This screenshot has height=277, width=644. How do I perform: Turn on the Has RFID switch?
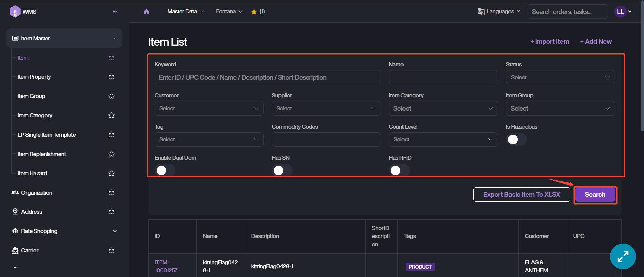pyautogui.click(x=399, y=170)
